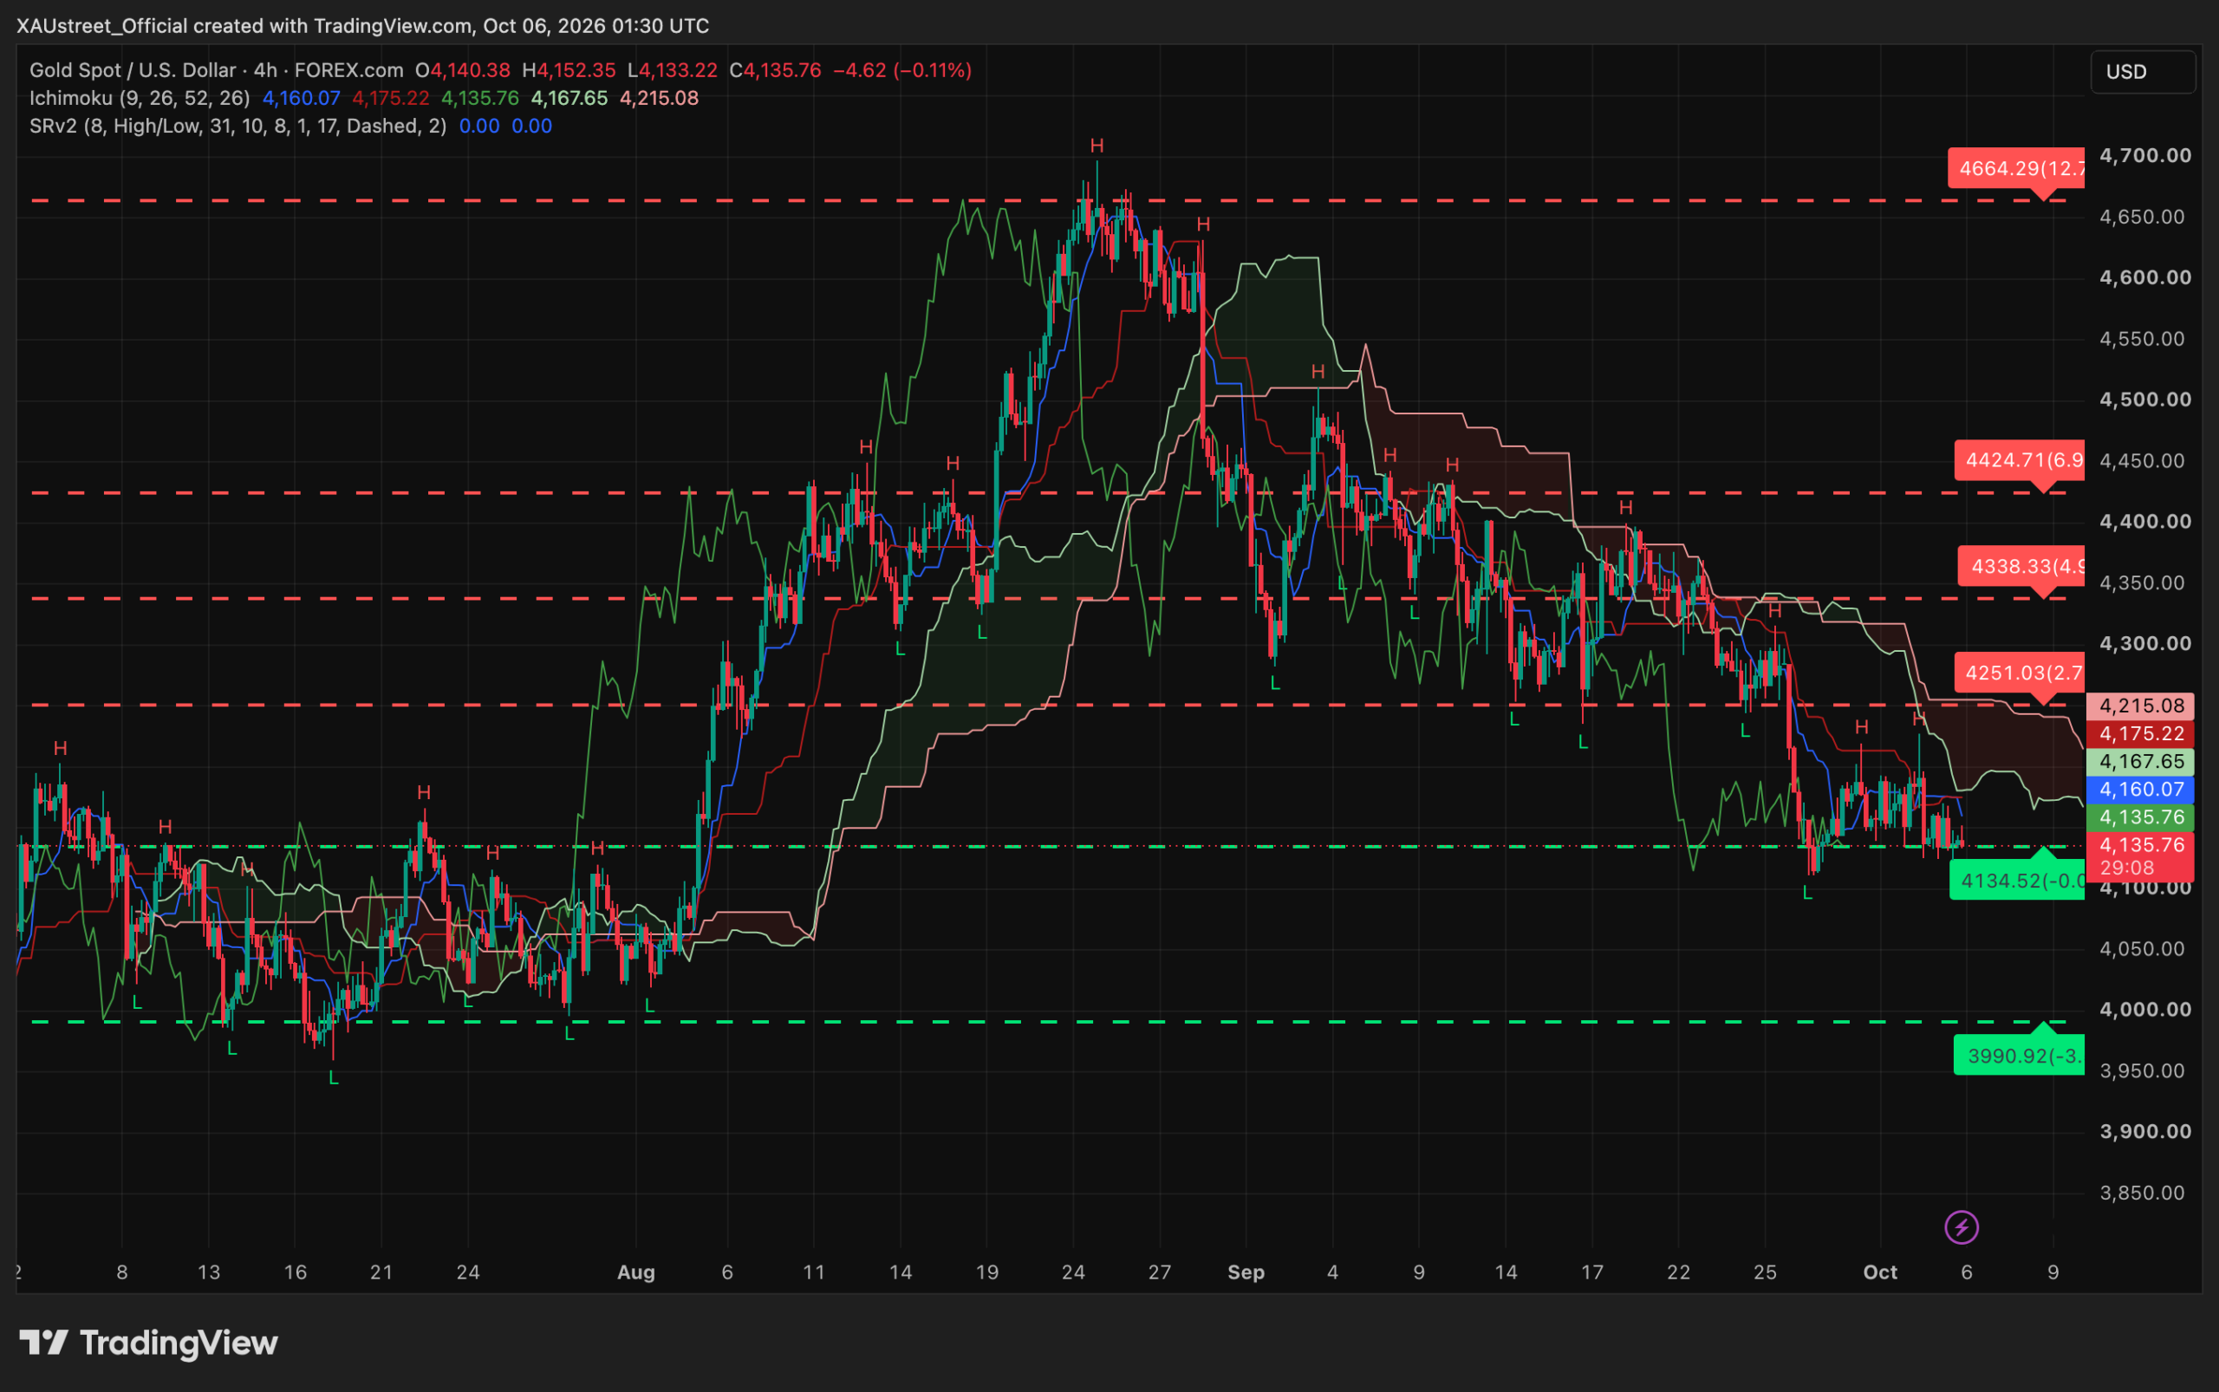Image resolution: width=2219 pixels, height=1392 pixels.
Task: Click the O4,140.38 open value in the header
Action: (462, 70)
